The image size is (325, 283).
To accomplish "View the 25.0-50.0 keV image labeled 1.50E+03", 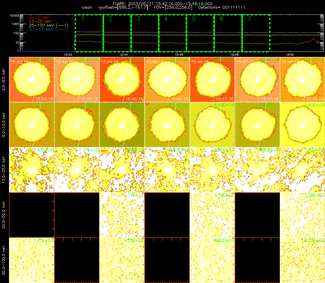I will click(x=212, y=215).
